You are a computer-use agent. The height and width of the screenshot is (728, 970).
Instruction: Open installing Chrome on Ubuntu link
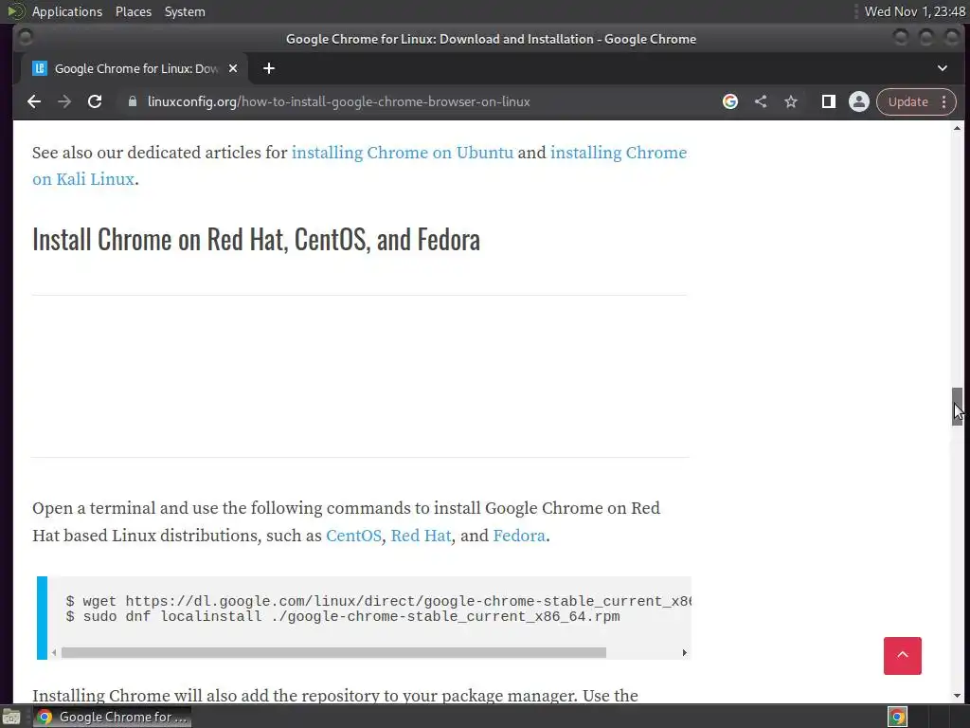point(402,153)
